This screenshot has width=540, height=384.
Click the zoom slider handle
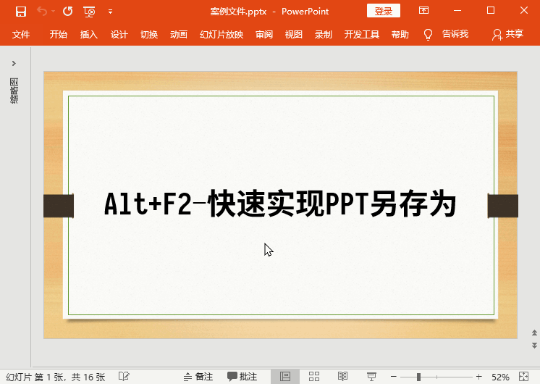click(418, 377)
